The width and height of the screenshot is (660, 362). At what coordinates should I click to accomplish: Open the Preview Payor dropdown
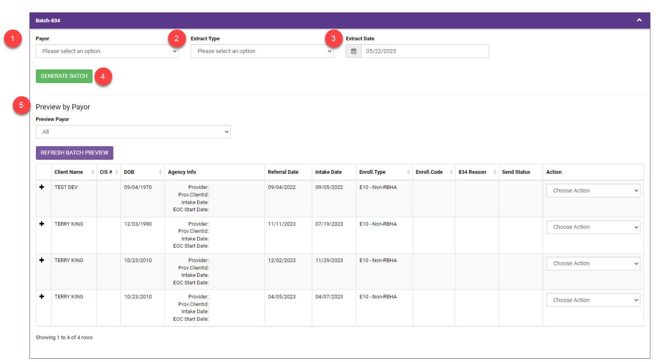133,132
